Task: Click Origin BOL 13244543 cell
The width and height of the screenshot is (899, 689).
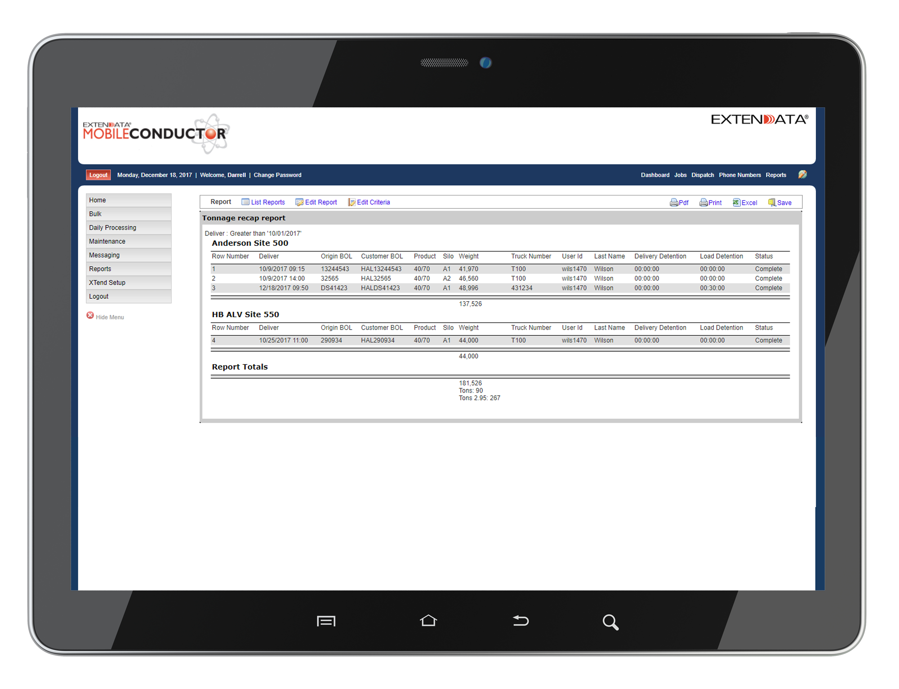Action: click(335, 269)
